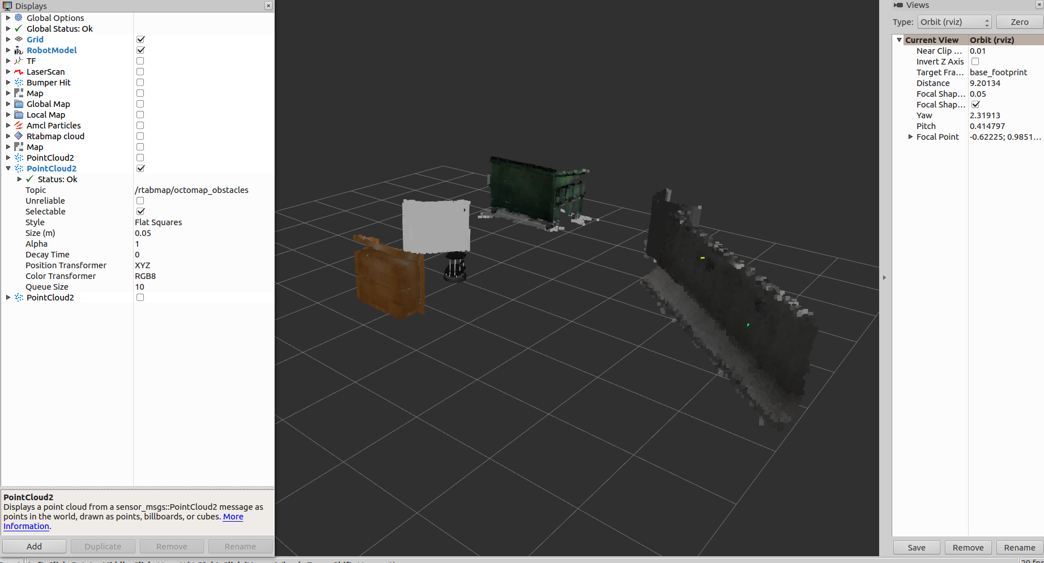
Task: Expand the Focal Point property
Action: (x=910, y=136)
